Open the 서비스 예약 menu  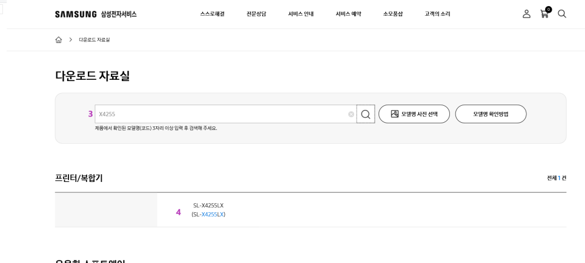click(x=348, y=14)
